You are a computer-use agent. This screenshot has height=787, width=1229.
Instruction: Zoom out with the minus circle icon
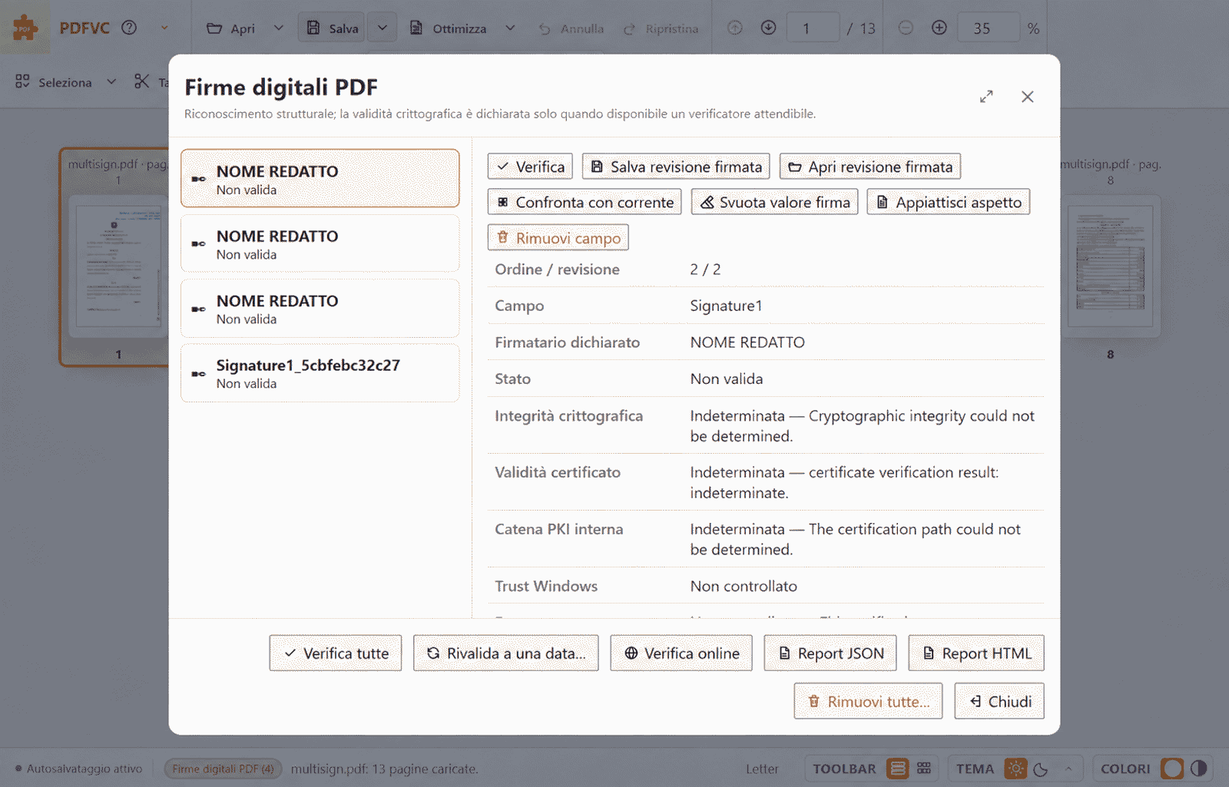point(906,28)
